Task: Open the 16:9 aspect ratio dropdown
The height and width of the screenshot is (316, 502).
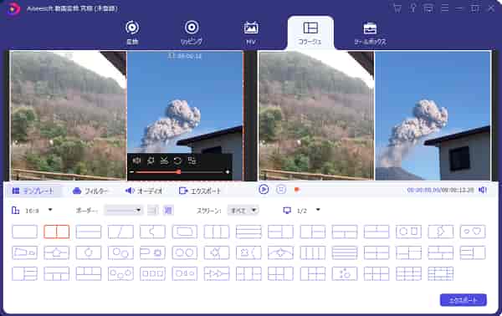Action: 32,211
